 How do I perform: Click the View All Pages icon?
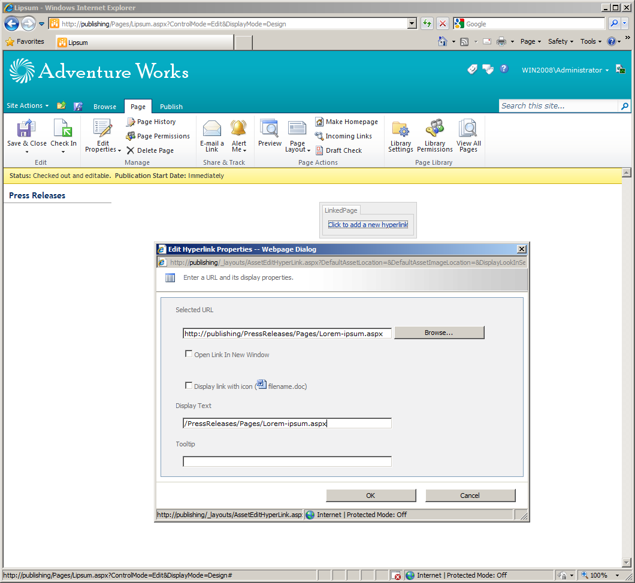(x=468, y=128)
